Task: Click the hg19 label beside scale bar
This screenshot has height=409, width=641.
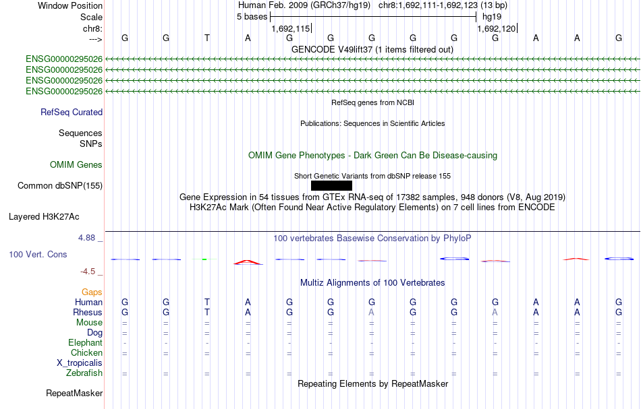Action: [x=492, y=17]
